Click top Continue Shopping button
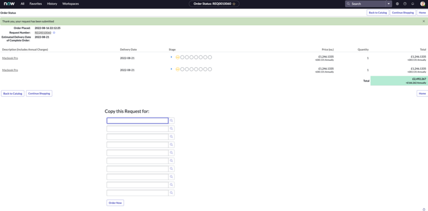This screenshot has height=211, width=428. pyautogui.click(x=403, y=13)
